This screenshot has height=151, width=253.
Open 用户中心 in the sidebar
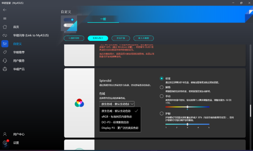(19, 134)
